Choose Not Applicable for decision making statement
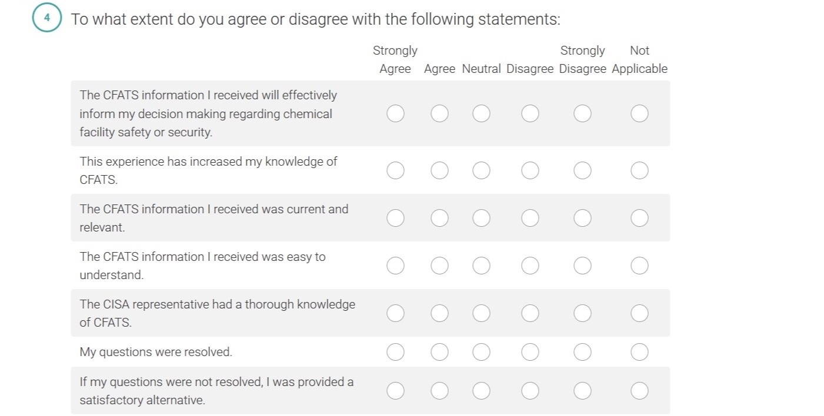The height and width of the screenshot is (416, 824). (x=639, y=113)
